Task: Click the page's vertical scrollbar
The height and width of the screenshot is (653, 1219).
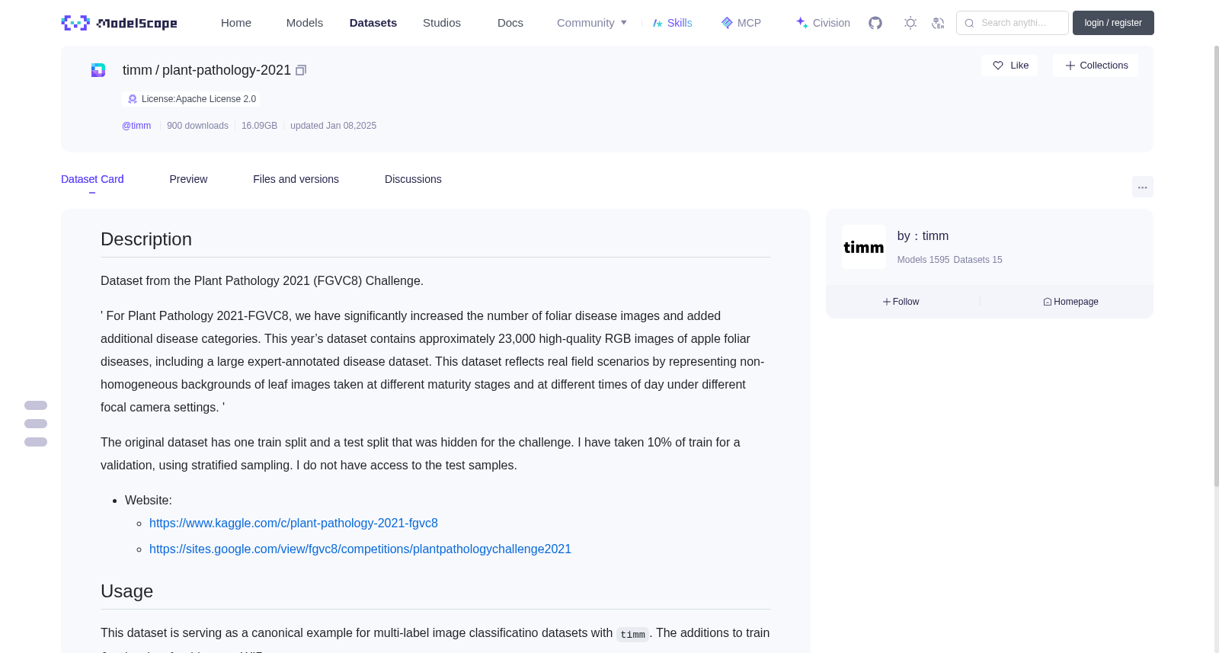Action: tap(1217, 267)
